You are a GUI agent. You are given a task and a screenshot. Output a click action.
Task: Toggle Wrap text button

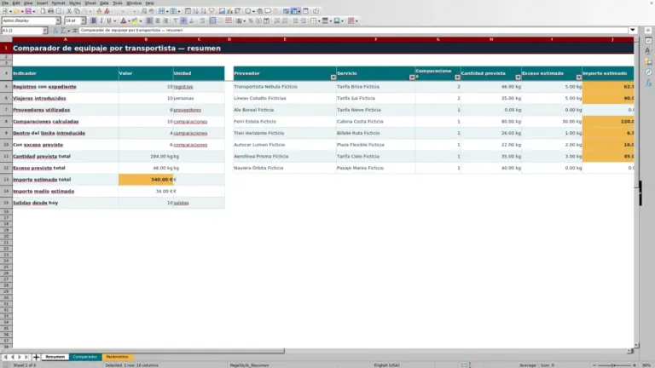202,20
